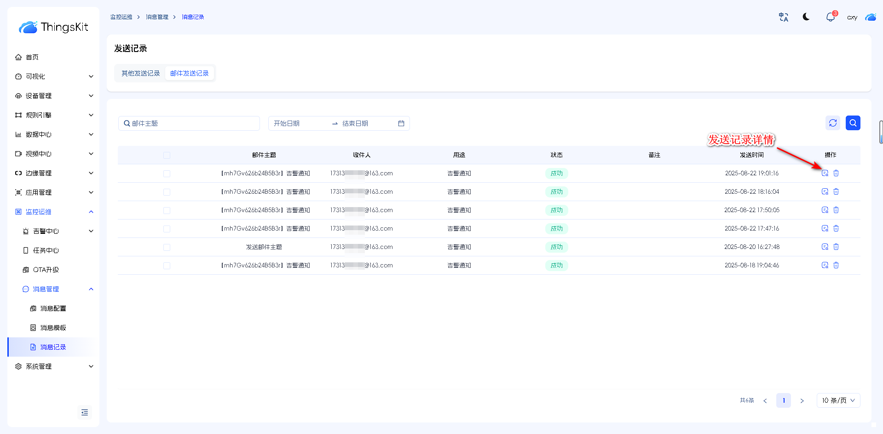The width and height of the screenshot is (883, 434).
Task: Open the 10 条/页 page size dropdown
Action: [838, 400]
